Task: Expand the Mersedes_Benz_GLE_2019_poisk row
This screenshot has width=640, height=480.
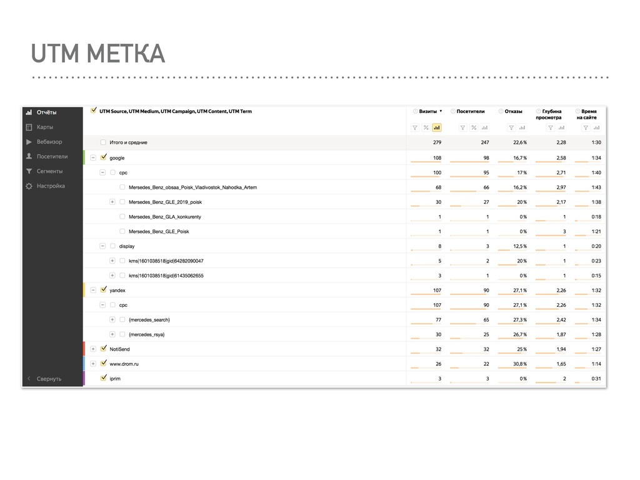Action: pos(112,202)
